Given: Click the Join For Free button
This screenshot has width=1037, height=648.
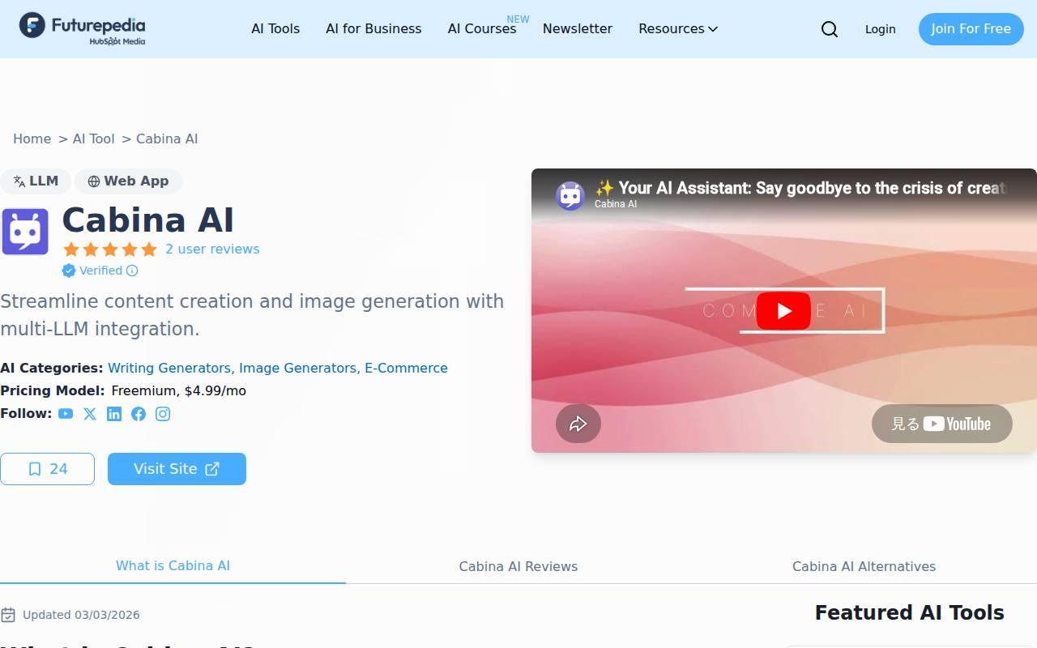Looking at the screenshot, I should click(971, 29).
